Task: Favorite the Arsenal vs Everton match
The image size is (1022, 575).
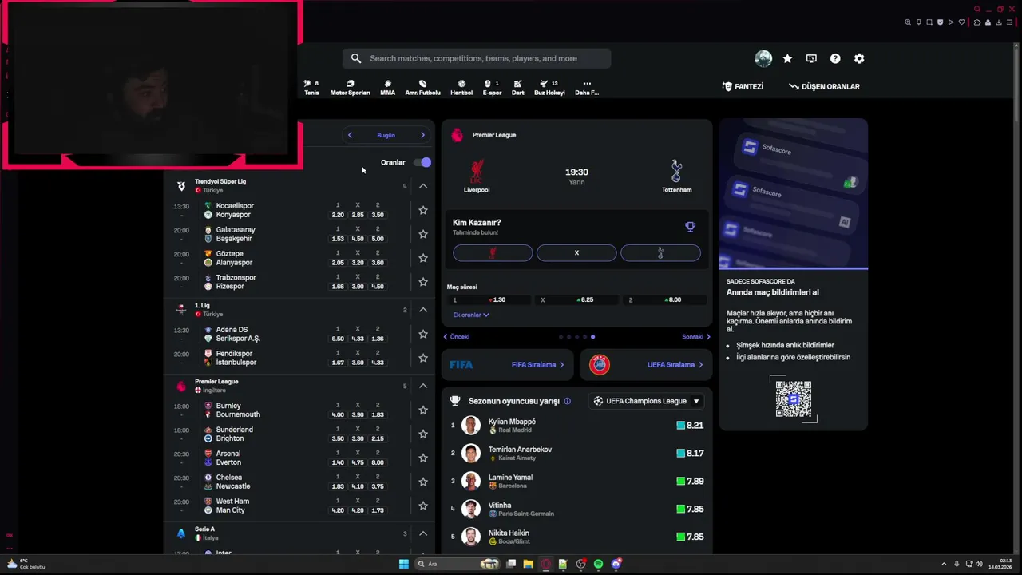Action: (423, 458)
